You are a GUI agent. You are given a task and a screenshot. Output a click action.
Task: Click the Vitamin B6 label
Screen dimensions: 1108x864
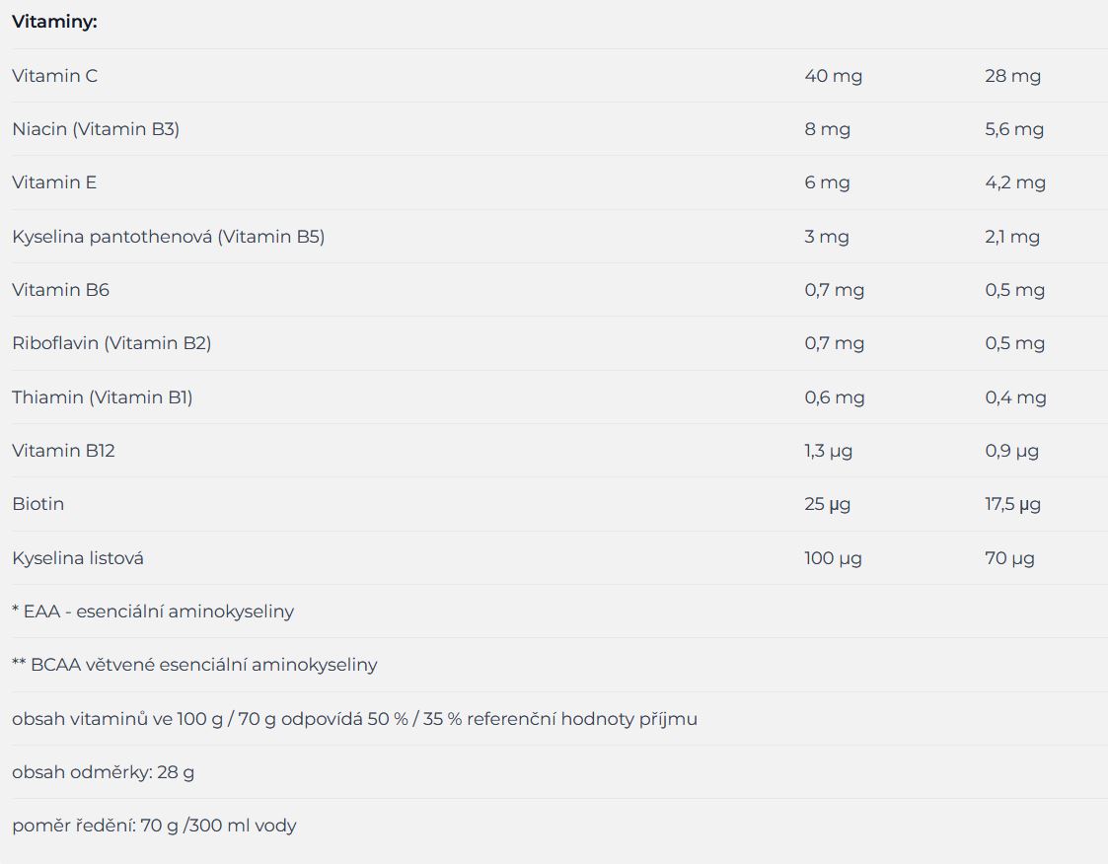(x=61, y=290)
